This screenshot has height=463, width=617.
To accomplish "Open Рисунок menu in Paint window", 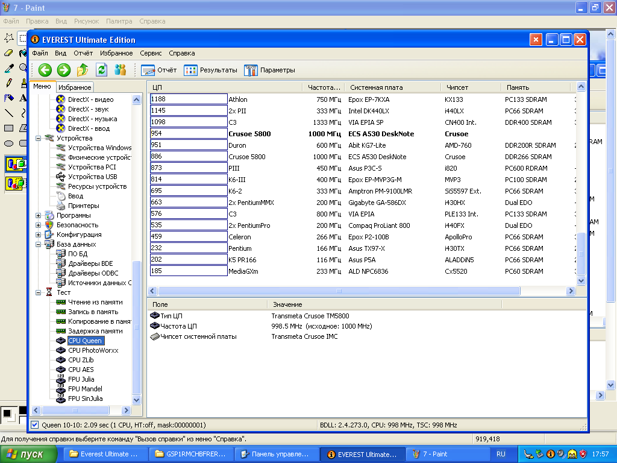I will (86, 21).
